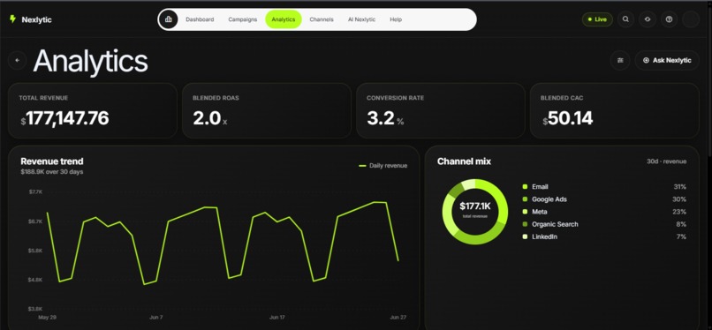The height and width of the screenshot is (330, 712).
Task: Click the Meta legend color swatch
Action: tap(525, 212)
